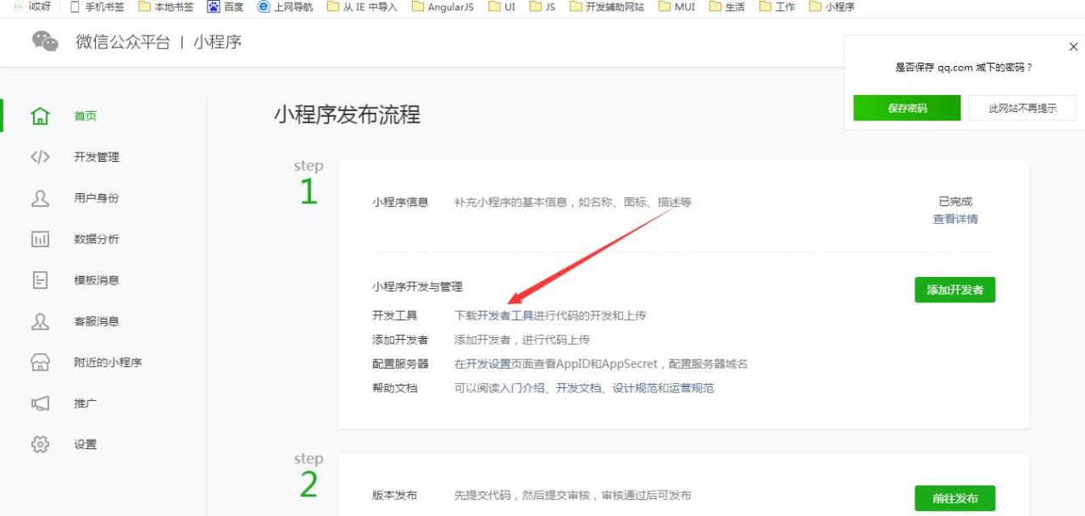Select 模板消息 in sidebar
This screenshot has width=1085, height=516.
click(x=97, y=280)
